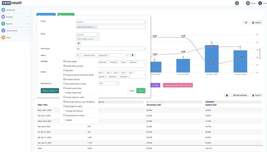Click the Help info icon

point(260,3)
